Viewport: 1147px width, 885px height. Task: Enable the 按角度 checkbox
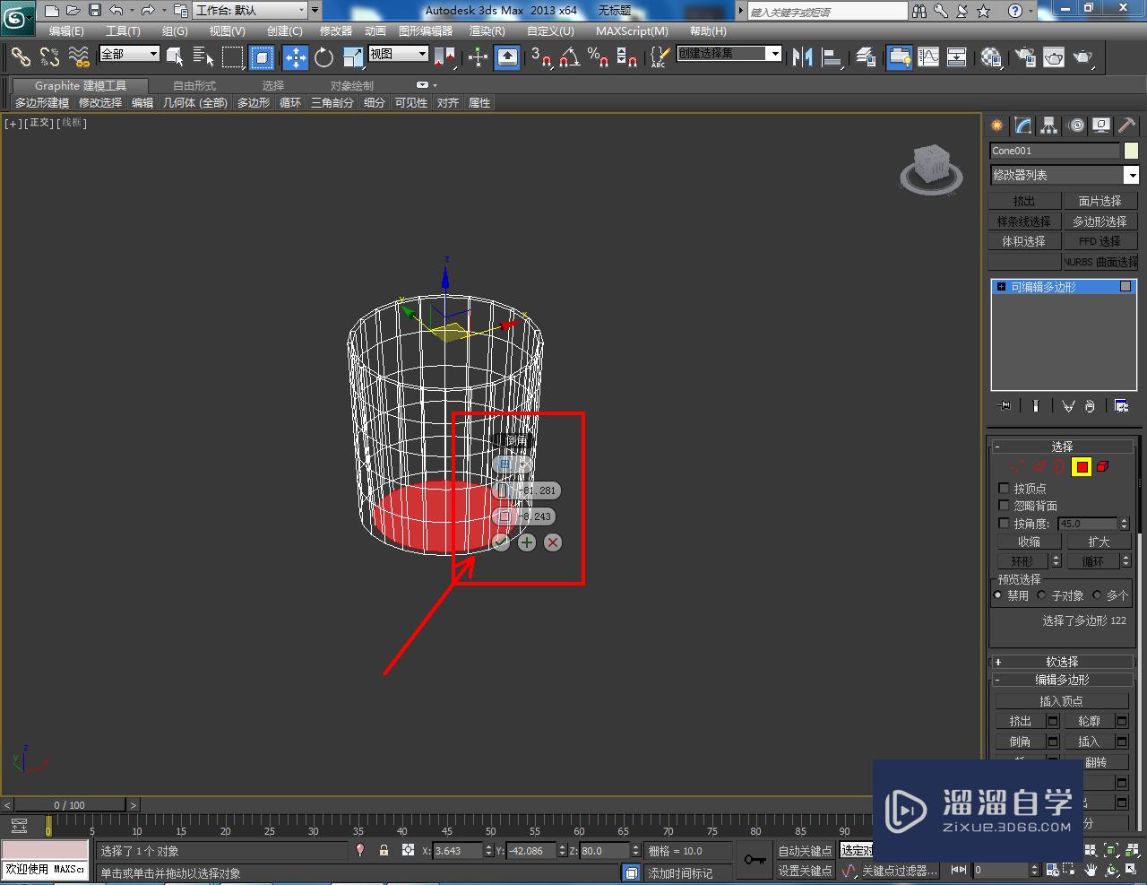click(1004, 523)
